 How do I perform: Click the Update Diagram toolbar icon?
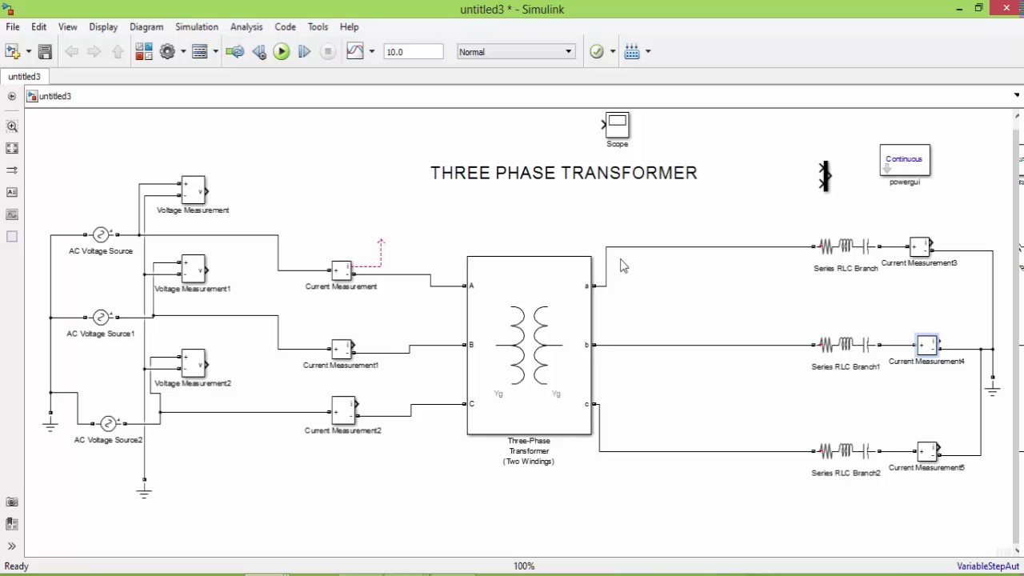[234, 52]
